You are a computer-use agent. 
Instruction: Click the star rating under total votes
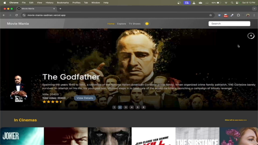tap(52, 102)
